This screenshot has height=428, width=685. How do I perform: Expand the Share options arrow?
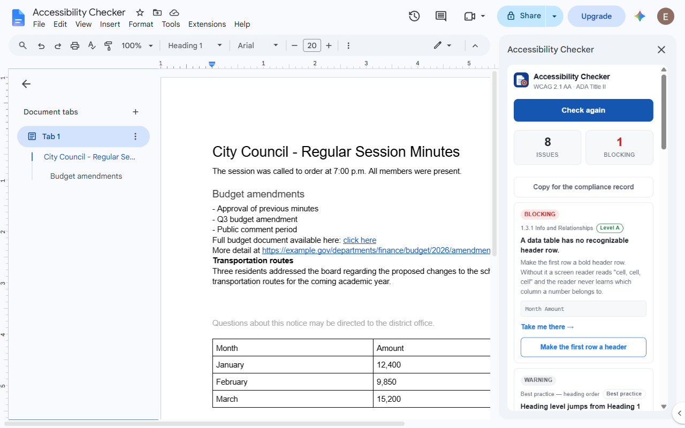point(554,16)
